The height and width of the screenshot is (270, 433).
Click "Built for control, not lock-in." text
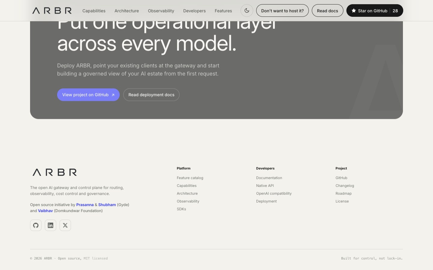pyautogui.click(x=372, y=258)
